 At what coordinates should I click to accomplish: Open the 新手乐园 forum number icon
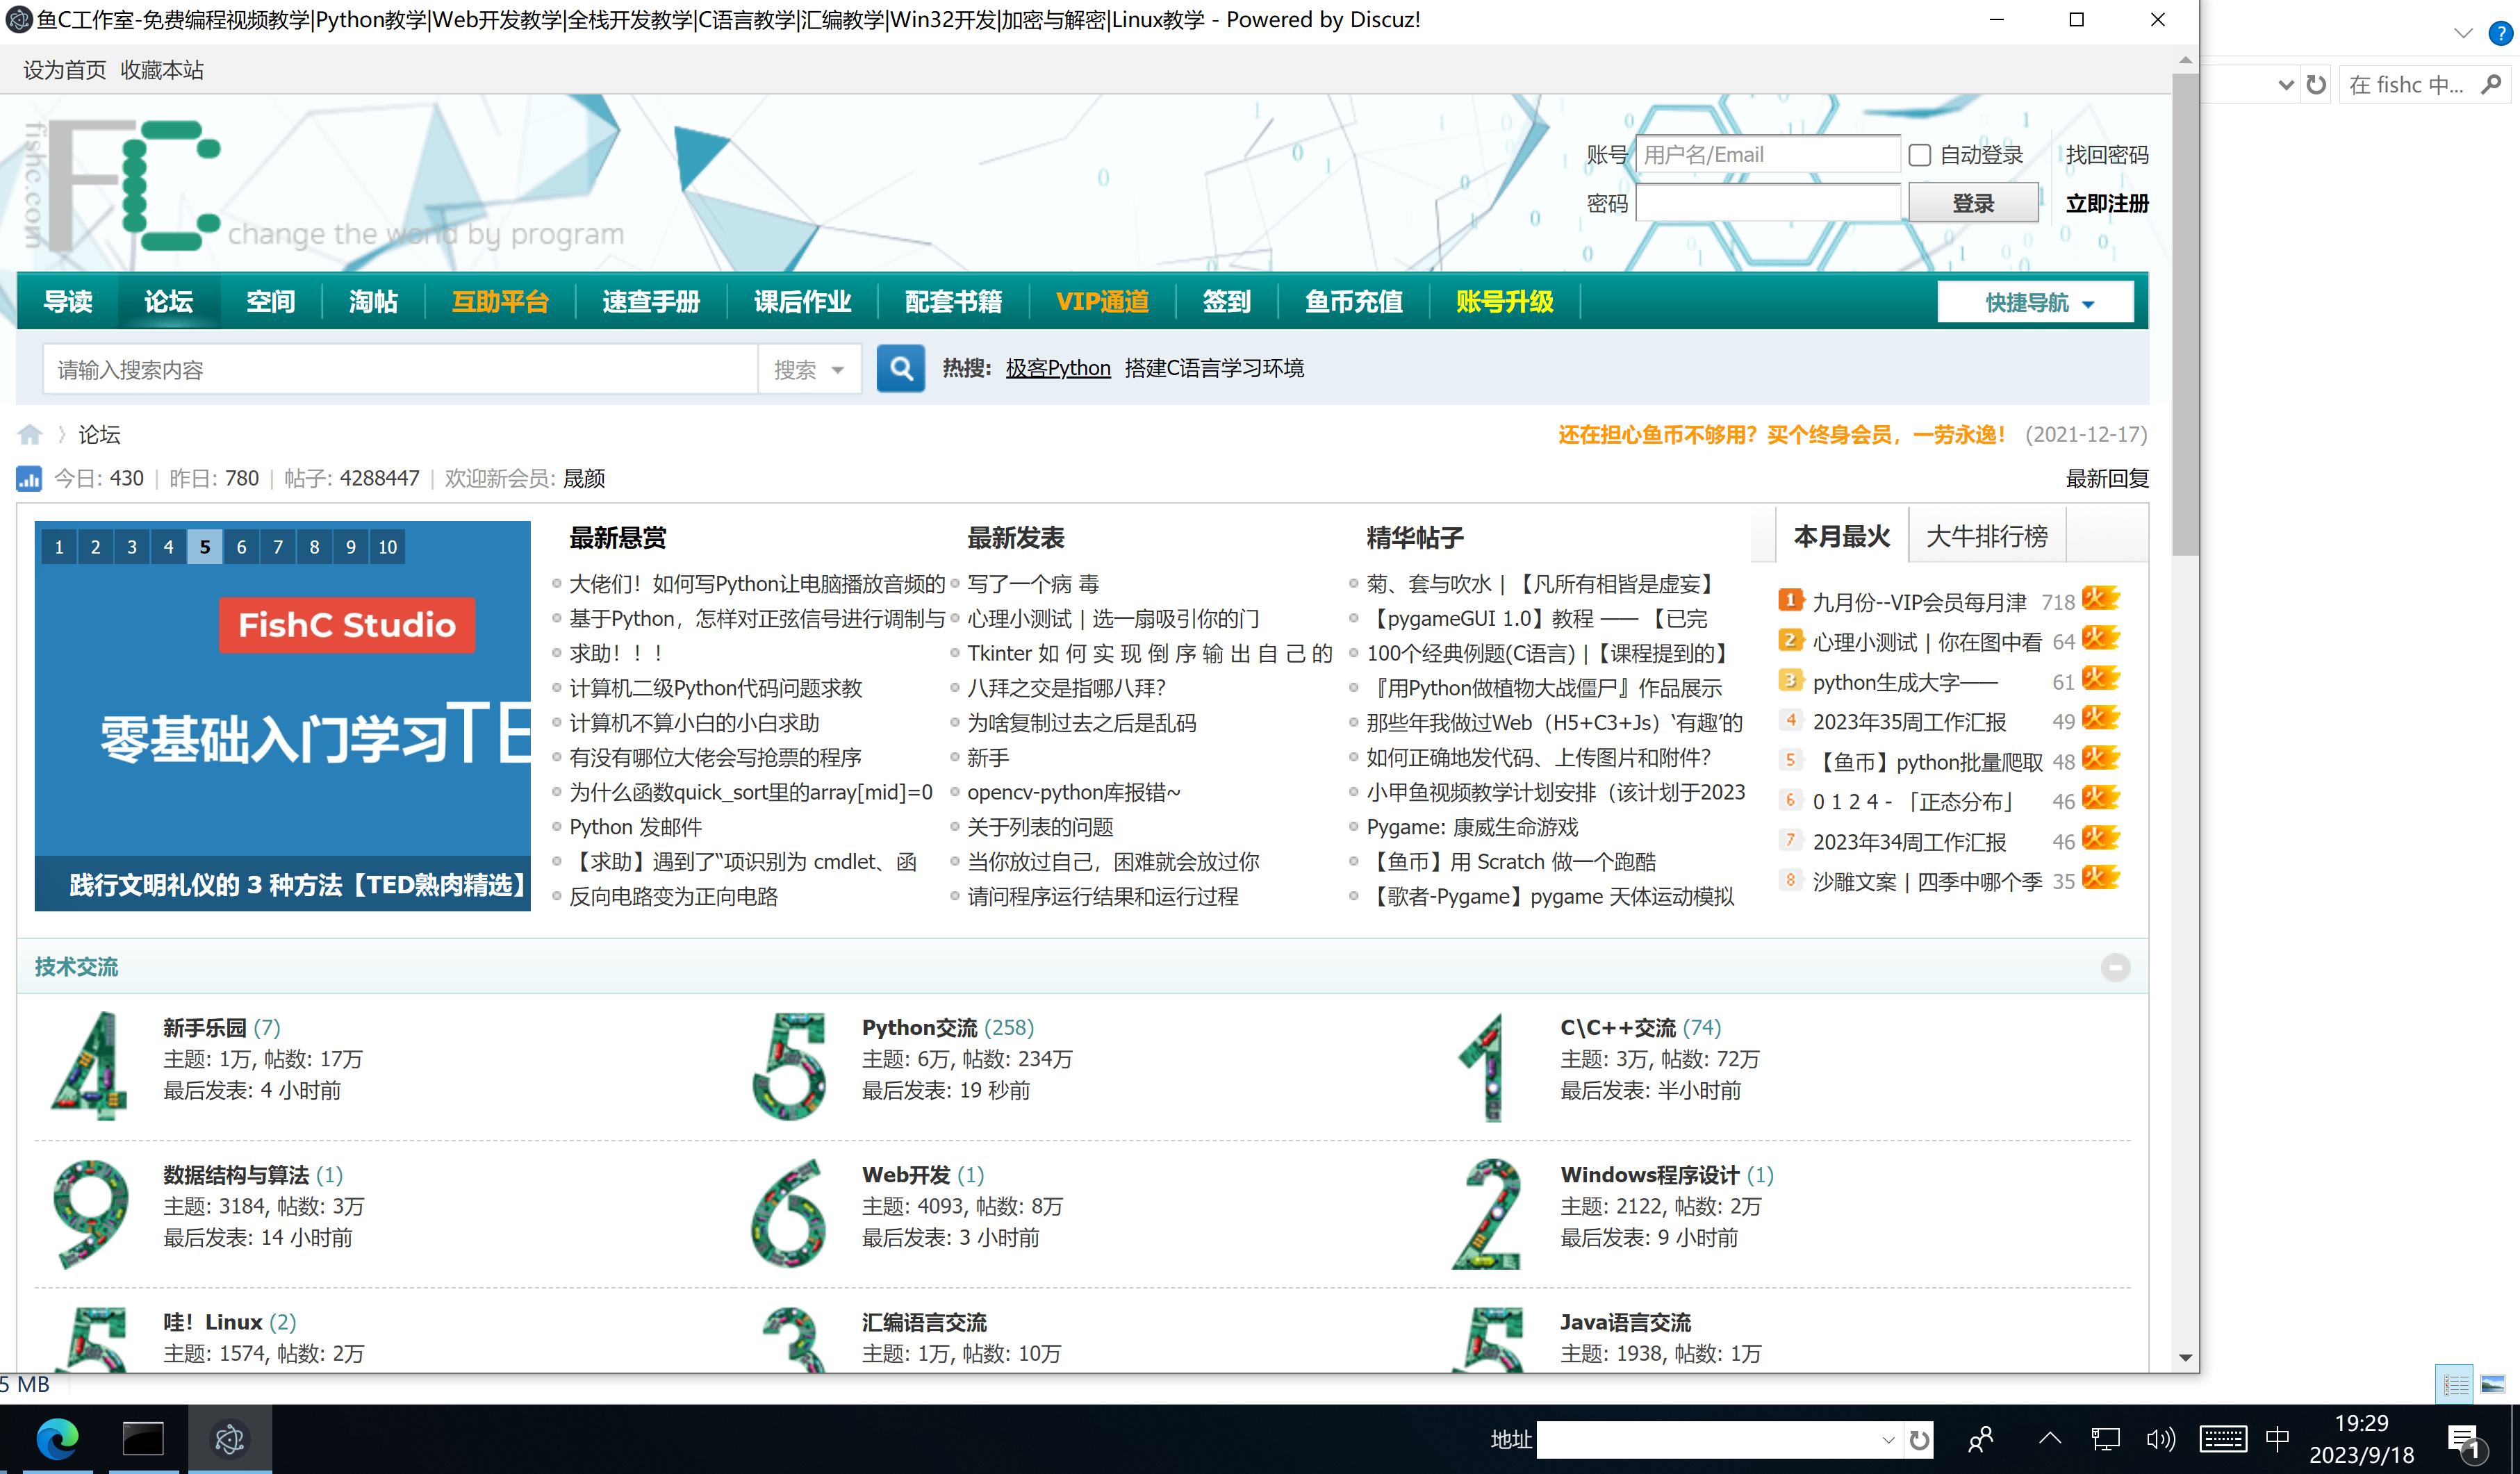click(90, 1065)
